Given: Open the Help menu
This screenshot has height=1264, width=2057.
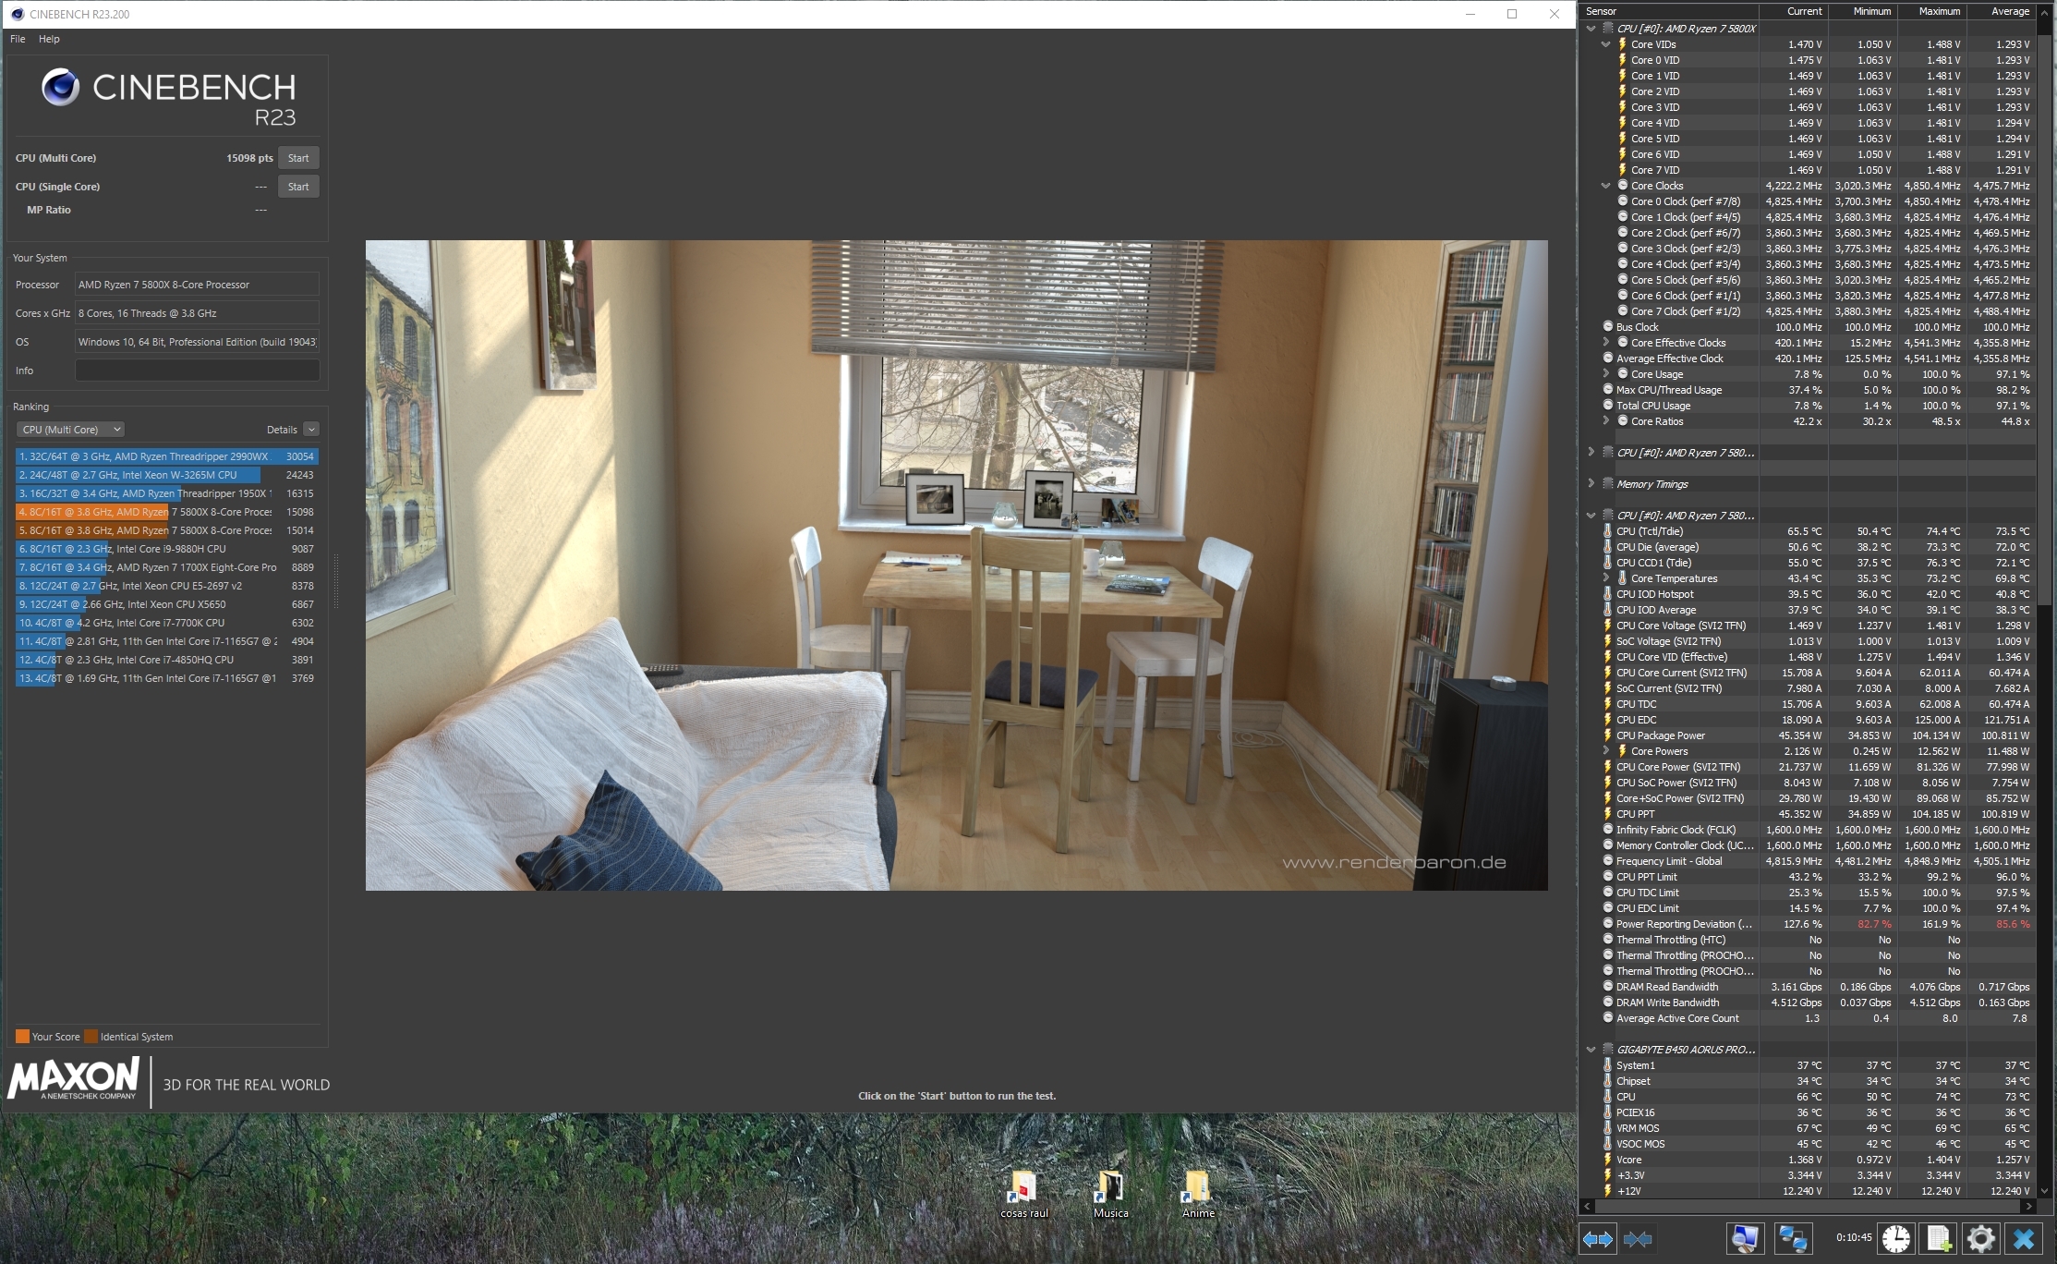Looking at the screenshot, I should pos(49,39).
